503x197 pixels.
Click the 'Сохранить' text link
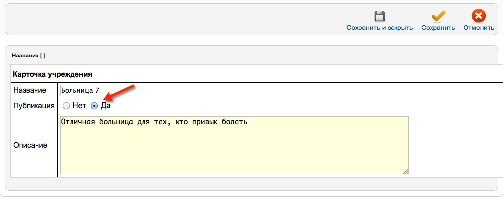[438, 28]
